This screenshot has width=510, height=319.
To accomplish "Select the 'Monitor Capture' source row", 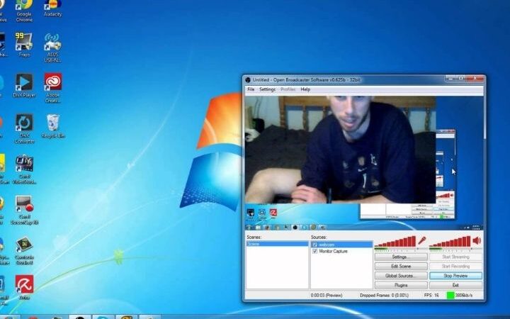I will pos(341,251).
